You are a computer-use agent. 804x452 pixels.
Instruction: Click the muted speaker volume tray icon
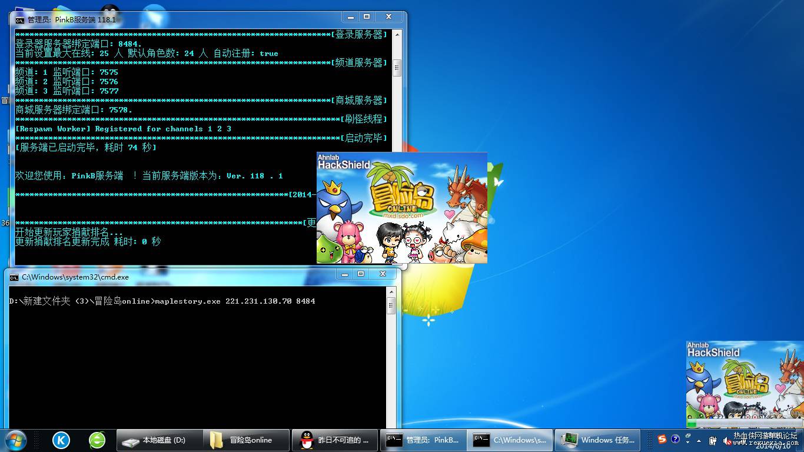(727, 440)
